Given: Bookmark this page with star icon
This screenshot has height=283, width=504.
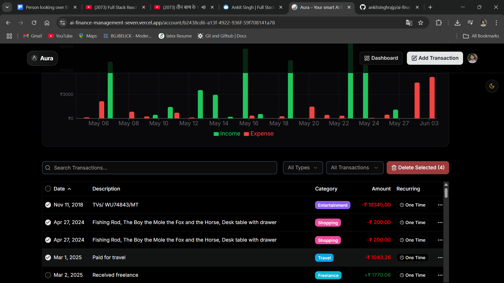Looking at the screenshot, I should click(x=421, y=23).
